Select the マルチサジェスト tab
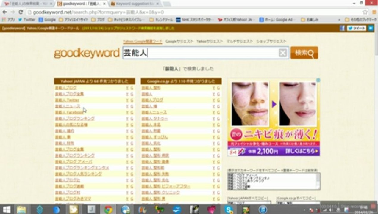The width and height of the screenshot is (378, 214). pos(239,41)
